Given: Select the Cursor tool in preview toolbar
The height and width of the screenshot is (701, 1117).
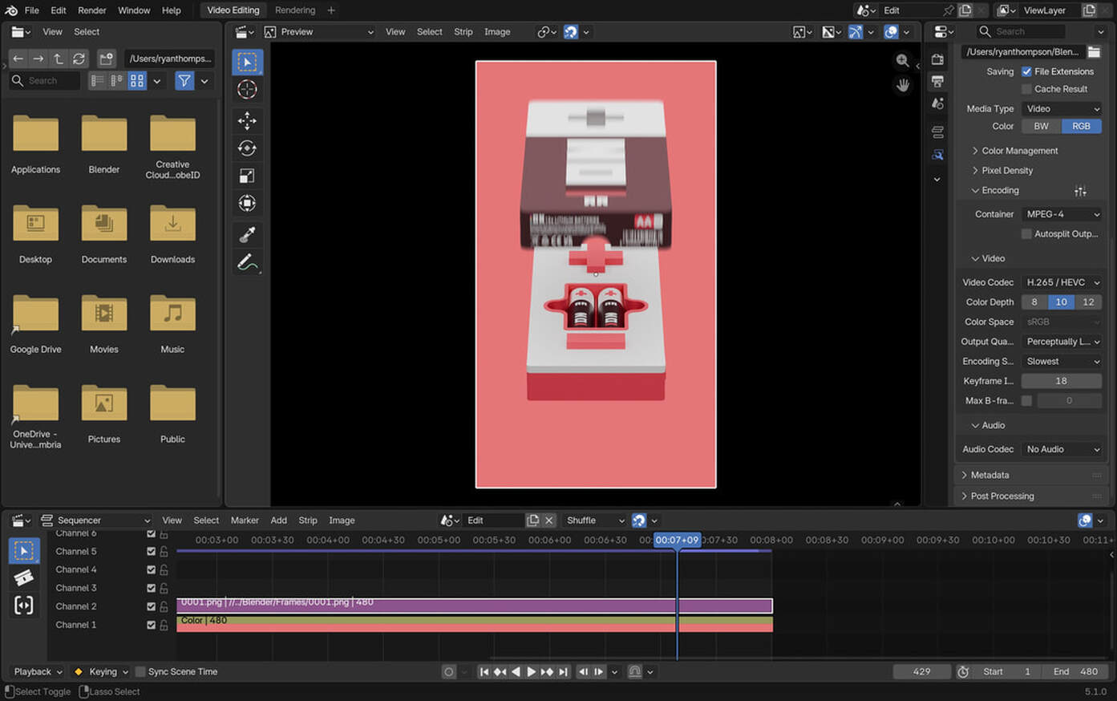Looking at the screenshot, I should tap(247, 90).
